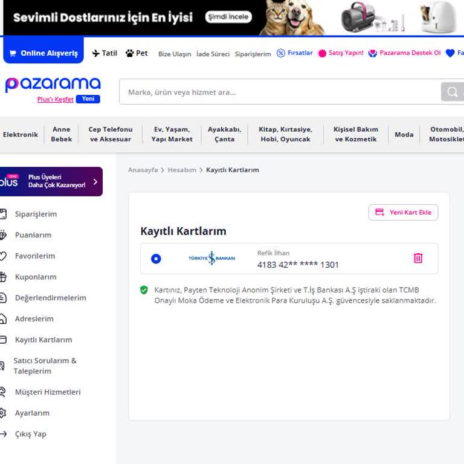Click the heart hands icon beside Pazarama Destek Ol
464x464 pixels.
[373, 53]
